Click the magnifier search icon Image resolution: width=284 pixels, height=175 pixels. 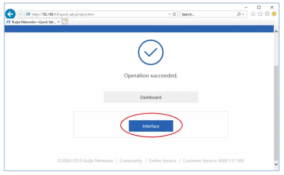[x=239, y=14]
